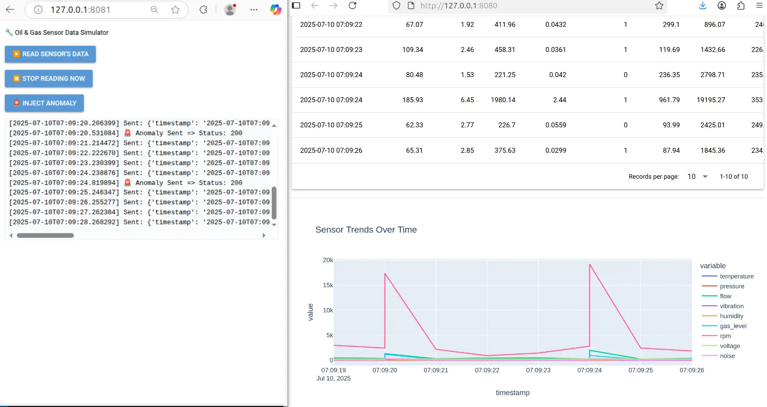Open the three-dot browser menu
767x407 pixels.
(254, 10)
